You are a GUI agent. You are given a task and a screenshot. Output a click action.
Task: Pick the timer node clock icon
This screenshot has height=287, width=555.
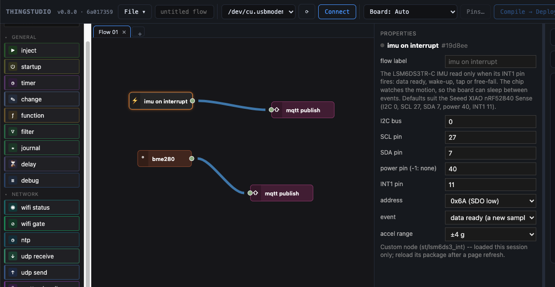coord(13,83)
